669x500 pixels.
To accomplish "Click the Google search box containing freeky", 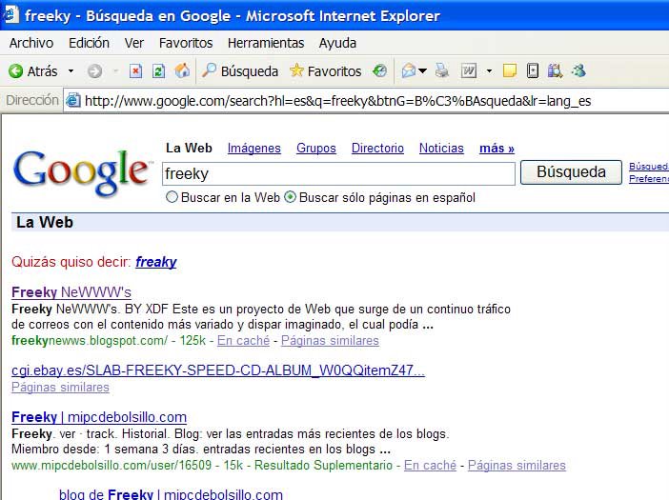I will [338, 173].
